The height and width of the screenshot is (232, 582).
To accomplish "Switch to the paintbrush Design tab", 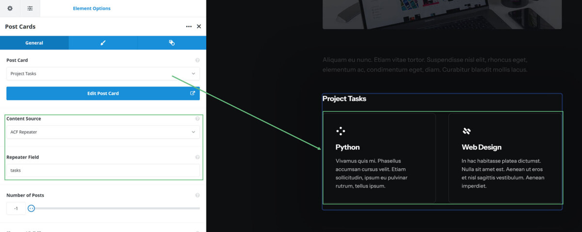I will click(x=103, y=43).
